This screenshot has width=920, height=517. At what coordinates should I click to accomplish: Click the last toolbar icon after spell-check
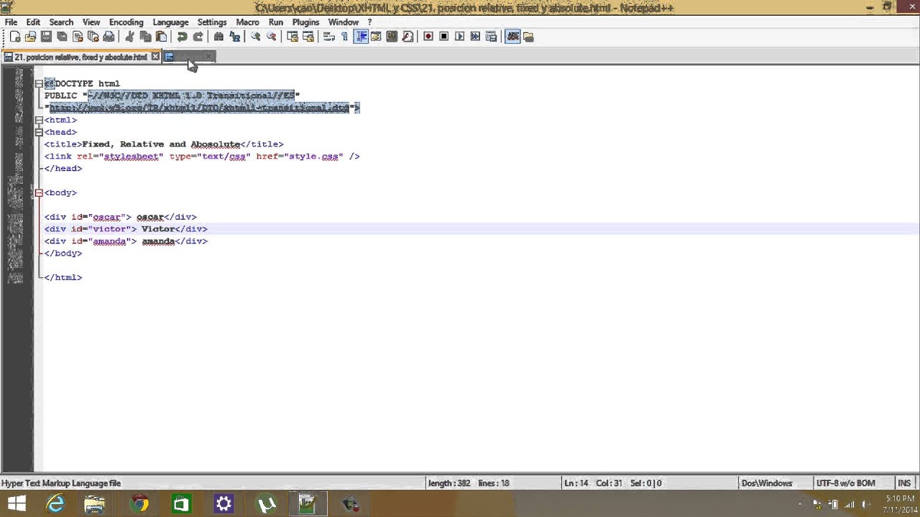click(x=528, y=37)
